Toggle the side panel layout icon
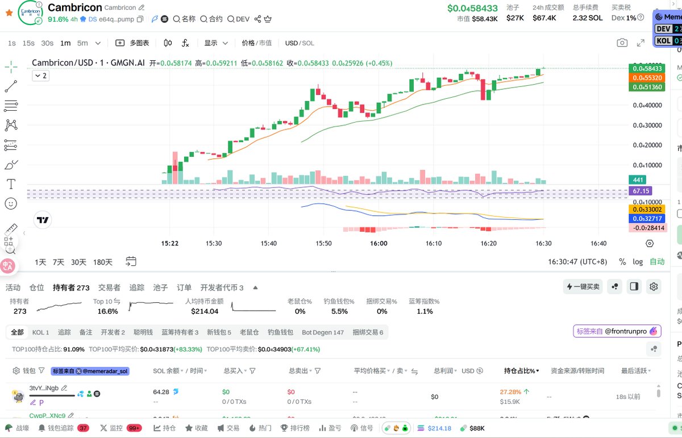This screenshot has height=438, width=682. point(634,287)
